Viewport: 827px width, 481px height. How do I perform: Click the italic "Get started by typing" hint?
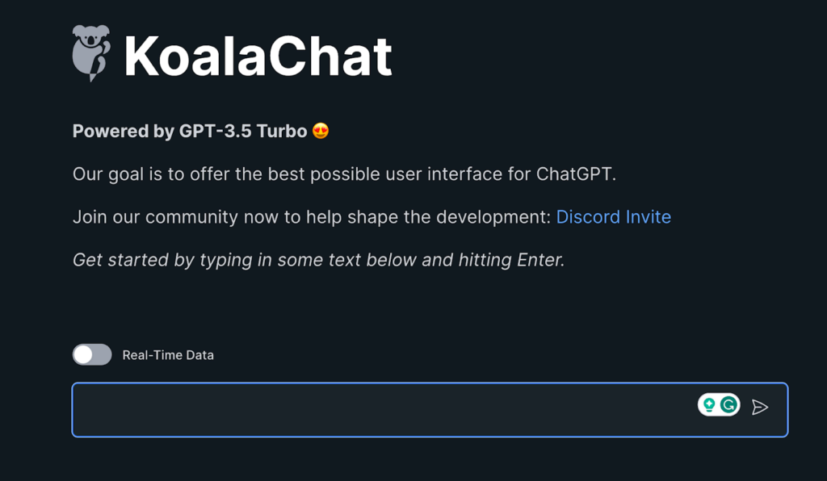(162, 260)
